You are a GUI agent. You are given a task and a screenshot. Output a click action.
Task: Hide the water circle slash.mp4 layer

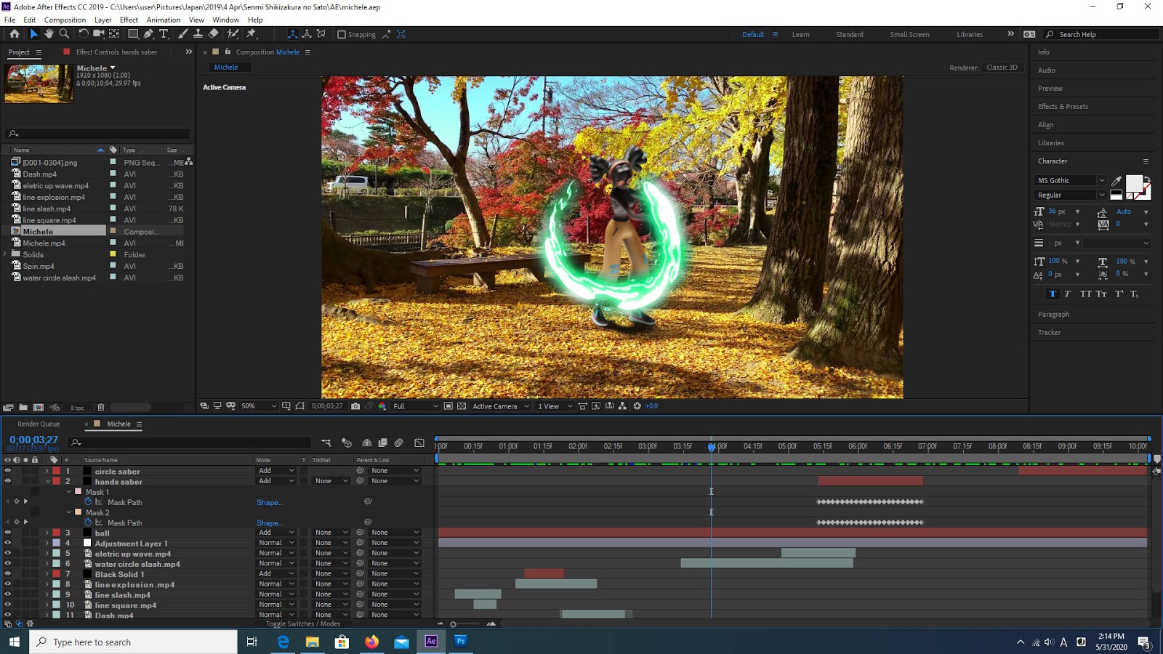point(8,563)
